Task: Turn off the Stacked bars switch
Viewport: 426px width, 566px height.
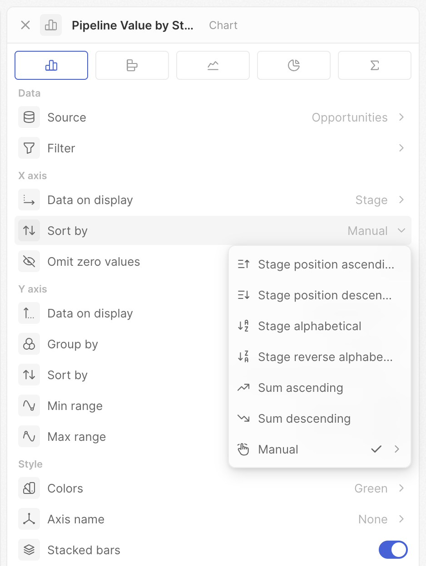Action: pyautogui.click(x=393, y=550)
